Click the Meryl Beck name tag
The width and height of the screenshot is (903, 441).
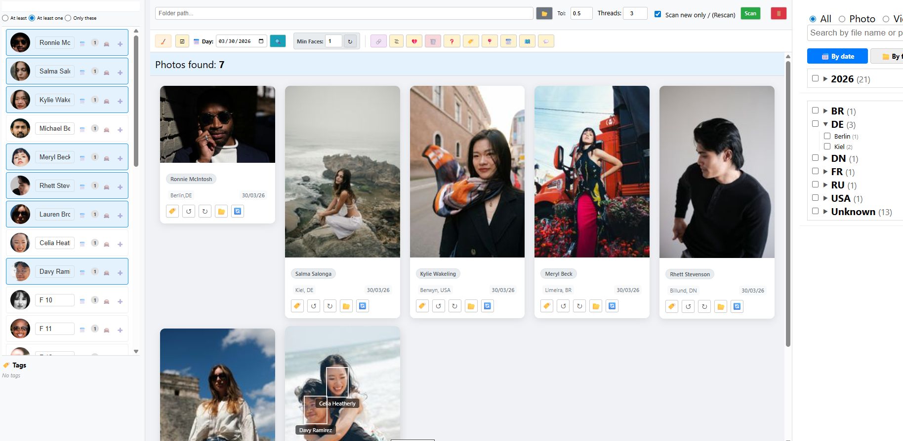pyautogui.click(x=559, y=274)
